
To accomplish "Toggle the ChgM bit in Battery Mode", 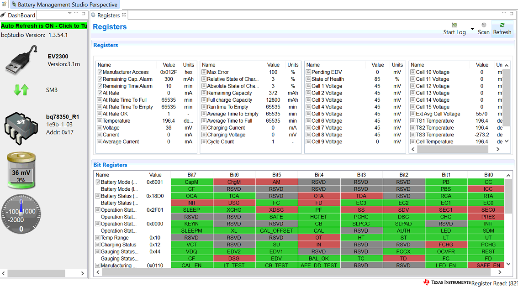I will pyautogui.click(x=233, y=182).
